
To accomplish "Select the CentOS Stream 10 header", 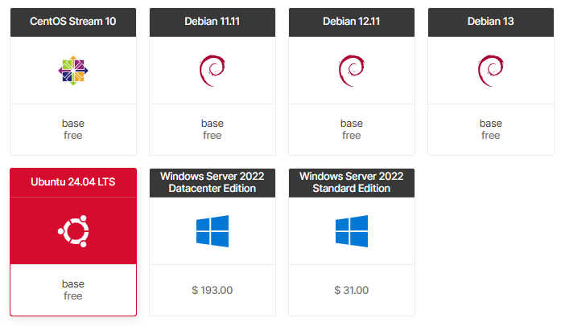I will tap(72, 22).
